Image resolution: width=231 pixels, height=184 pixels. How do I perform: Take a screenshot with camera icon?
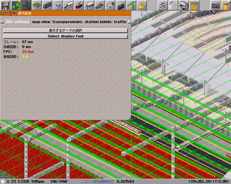(x=215, y=5)
